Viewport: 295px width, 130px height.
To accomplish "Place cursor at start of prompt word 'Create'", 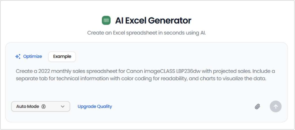I will [16, 71].
